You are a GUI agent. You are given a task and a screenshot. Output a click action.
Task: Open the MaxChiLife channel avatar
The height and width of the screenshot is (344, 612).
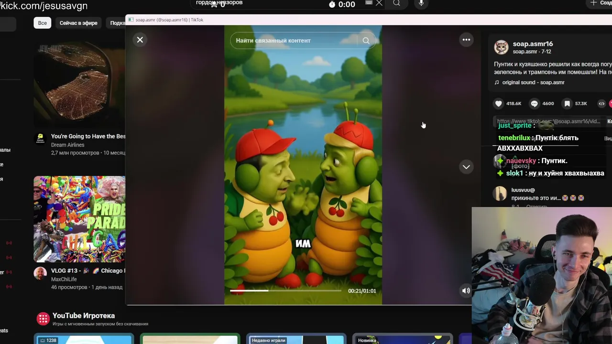click(40, 273)
